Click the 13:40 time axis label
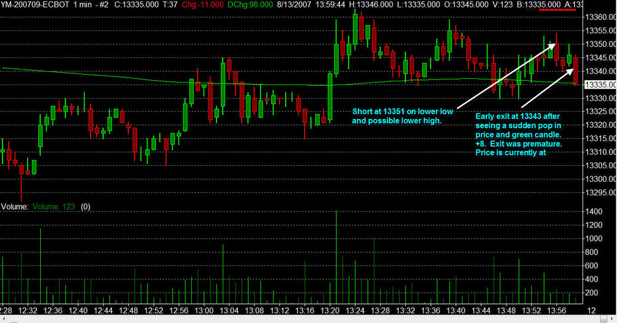 tap(456, 311)
